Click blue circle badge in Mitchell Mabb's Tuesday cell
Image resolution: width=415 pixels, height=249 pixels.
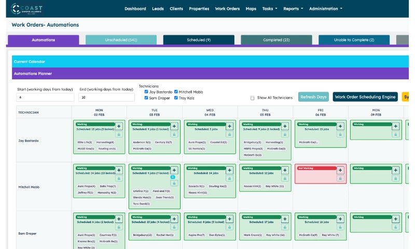point(172,177)
